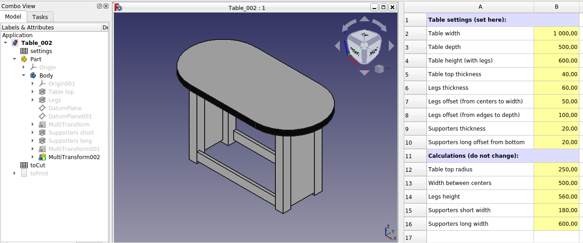This screenshot has width=583, height=243.
Task: Click the Origin axis icon under Part
Action: (x=33, y=68)
